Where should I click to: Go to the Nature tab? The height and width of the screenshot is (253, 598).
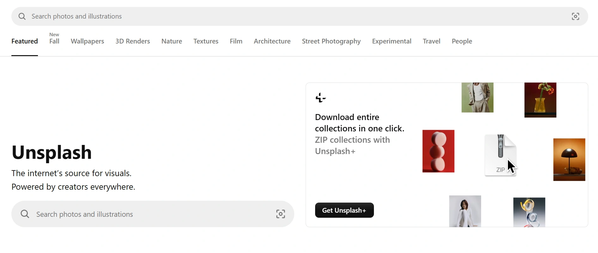click(172, 41)
